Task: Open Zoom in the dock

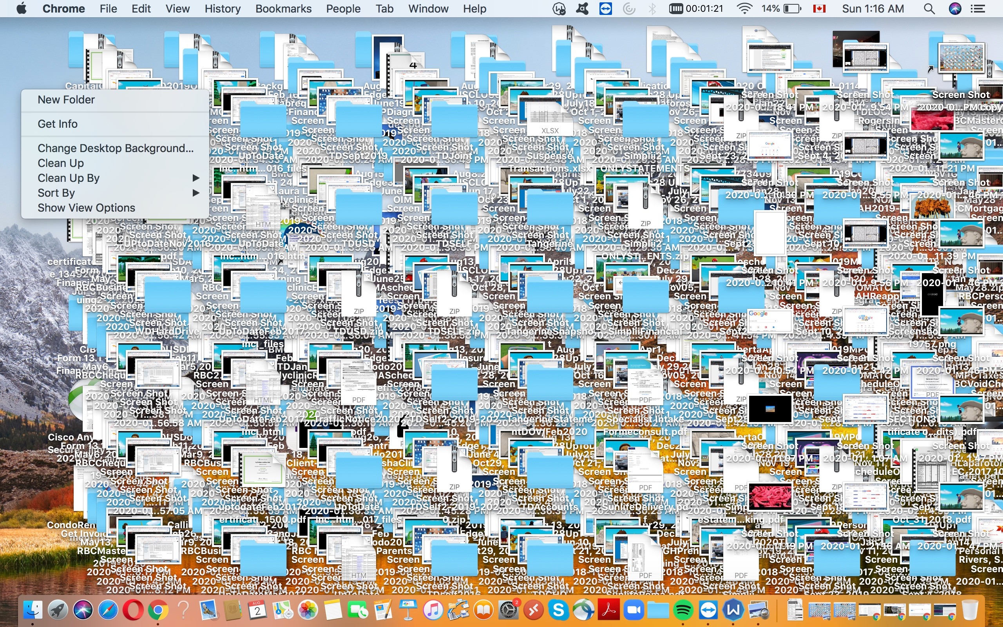Action: pos(633,610)
